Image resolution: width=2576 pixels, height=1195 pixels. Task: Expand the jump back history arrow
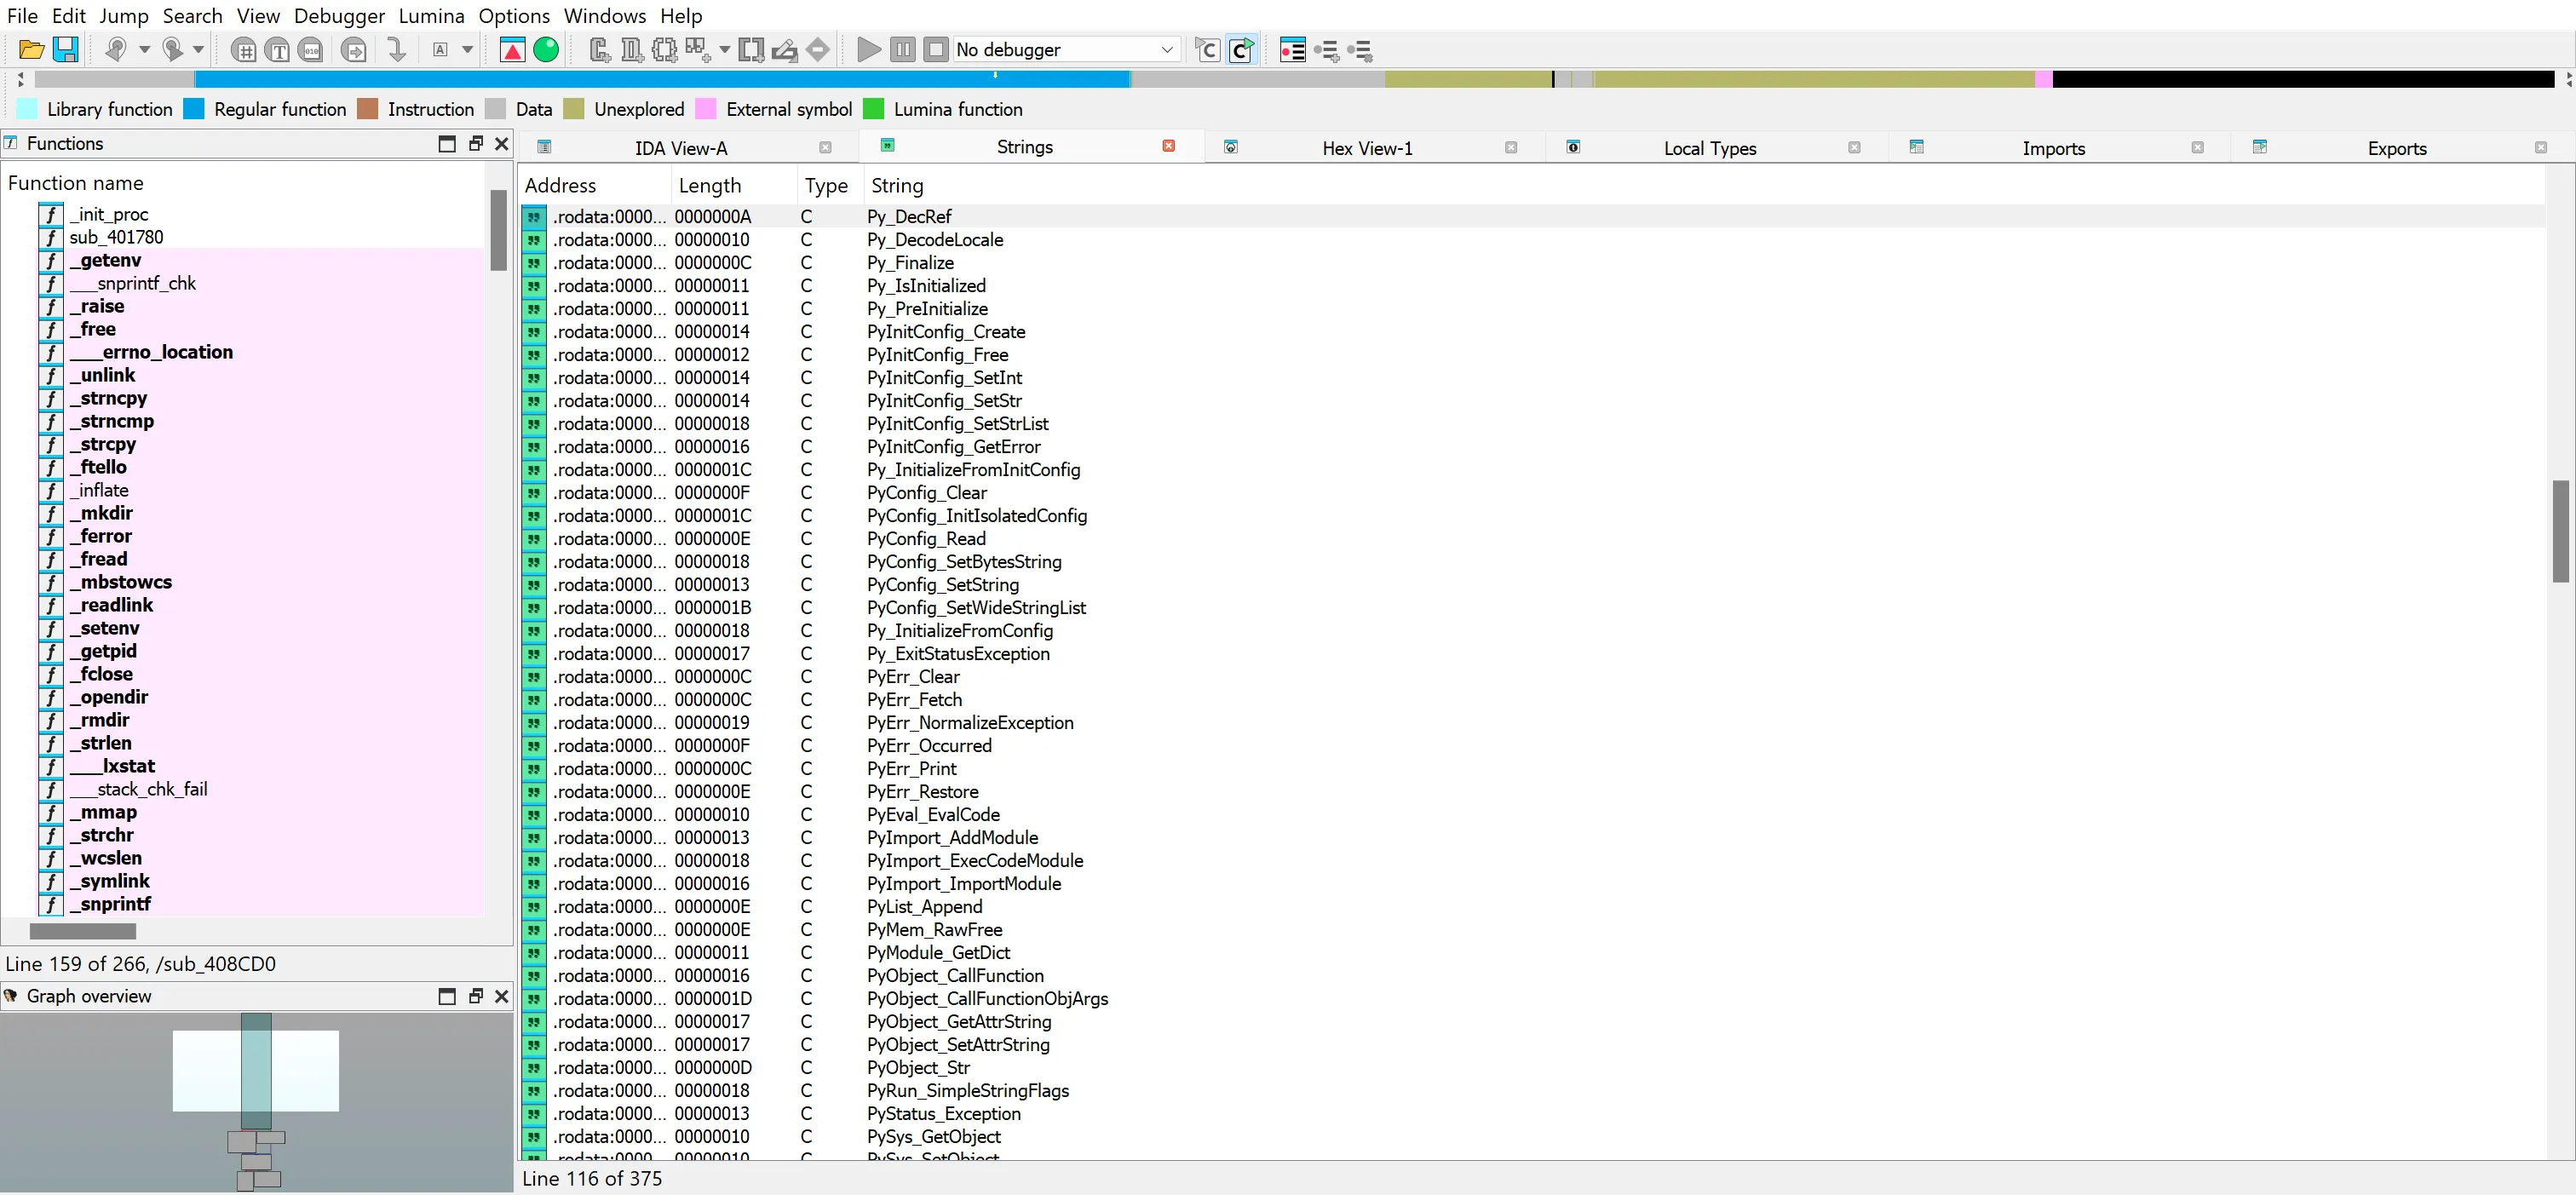(144, 49)
